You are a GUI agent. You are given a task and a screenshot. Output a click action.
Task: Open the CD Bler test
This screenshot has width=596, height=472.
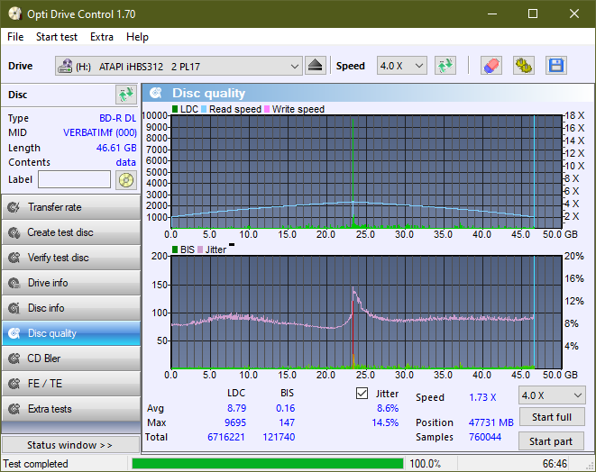(x=71, y=359)
